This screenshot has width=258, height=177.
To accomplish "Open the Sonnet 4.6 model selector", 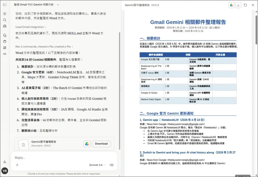I will click(x=97, y=165).
